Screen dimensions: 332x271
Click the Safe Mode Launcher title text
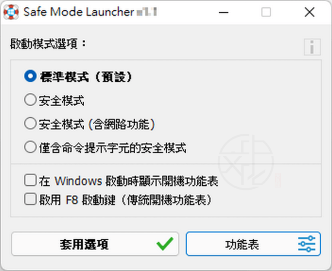coord(79,12)
